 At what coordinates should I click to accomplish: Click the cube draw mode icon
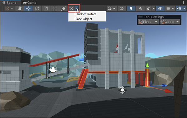[x=7, y=8]
